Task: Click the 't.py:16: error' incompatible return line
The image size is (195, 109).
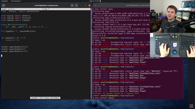Action: pos(135,71)
